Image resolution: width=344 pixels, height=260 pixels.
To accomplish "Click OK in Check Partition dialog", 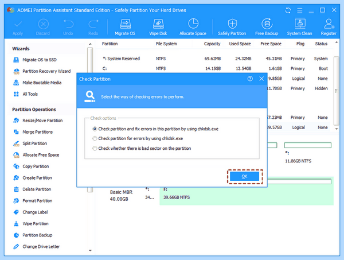I will 245,176.
